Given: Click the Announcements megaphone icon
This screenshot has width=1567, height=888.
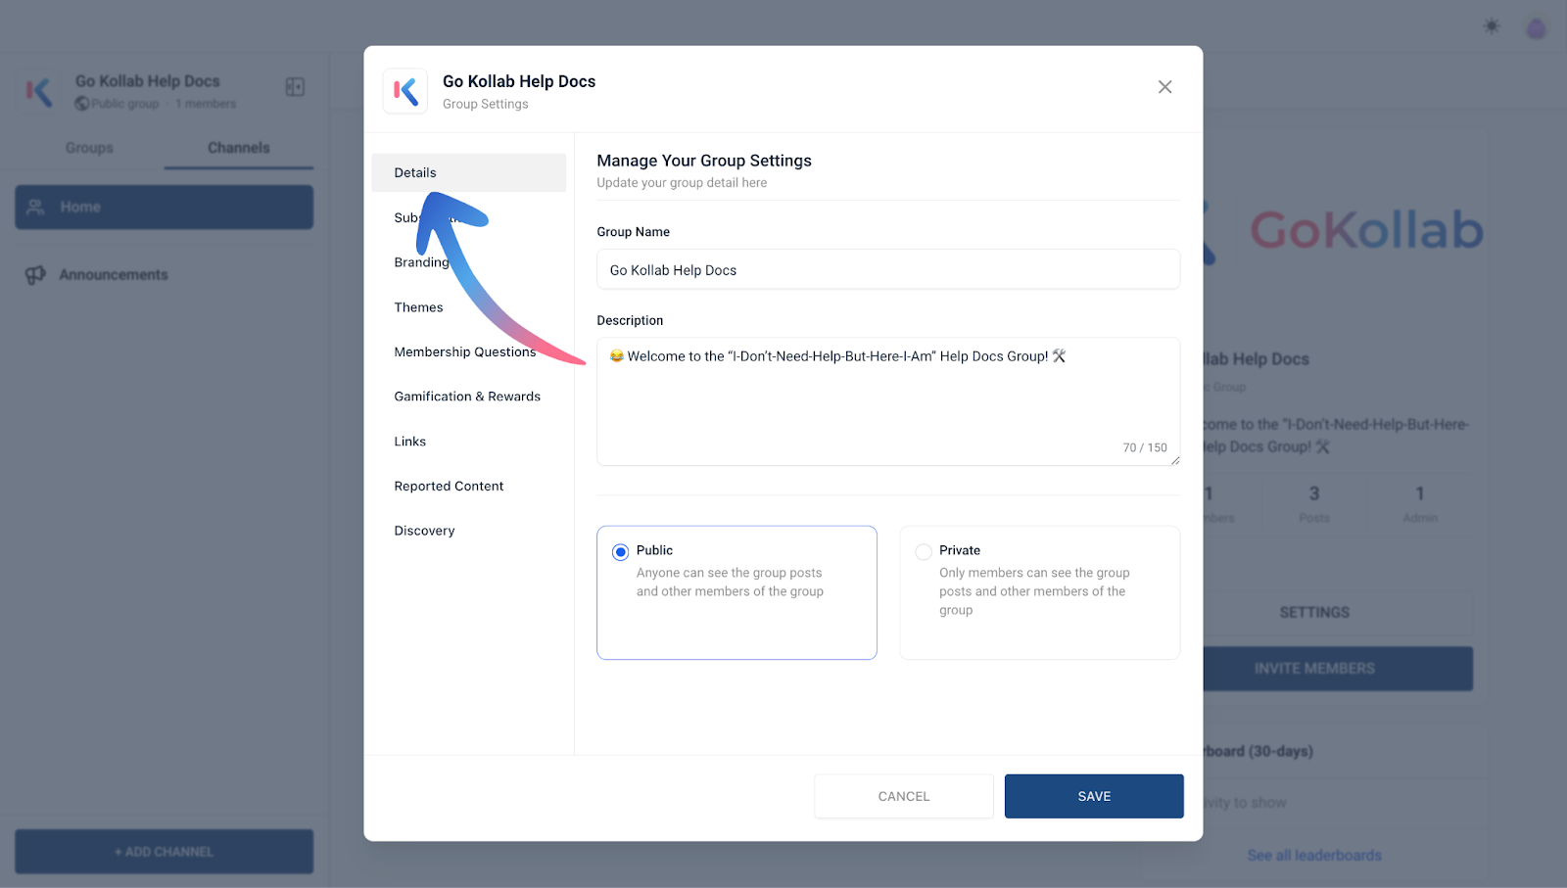Looking at the screenshot, I should pyautogui.click(x=35, y=275).
